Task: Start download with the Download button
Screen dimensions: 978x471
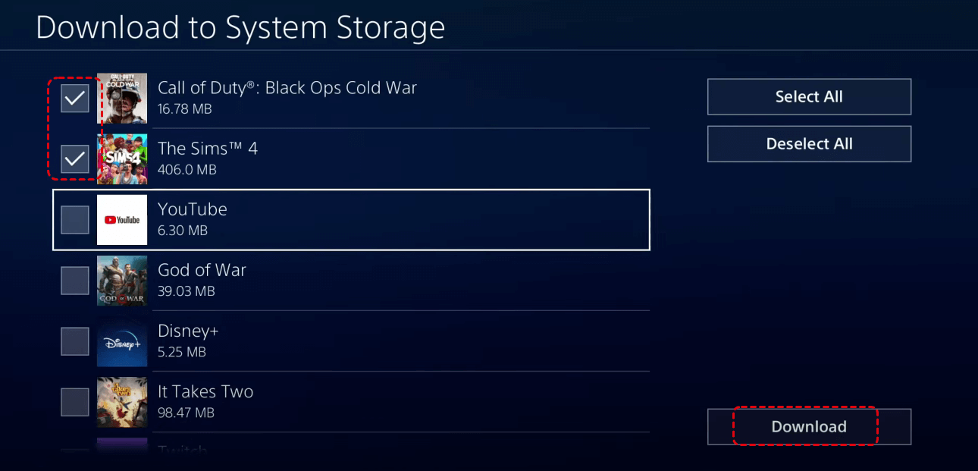Action: click(809, 427)
